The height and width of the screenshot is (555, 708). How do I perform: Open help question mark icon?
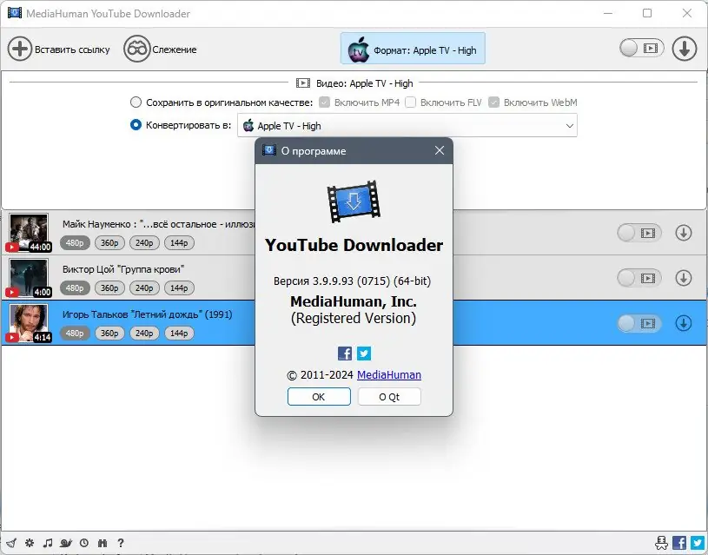(121, 543)
